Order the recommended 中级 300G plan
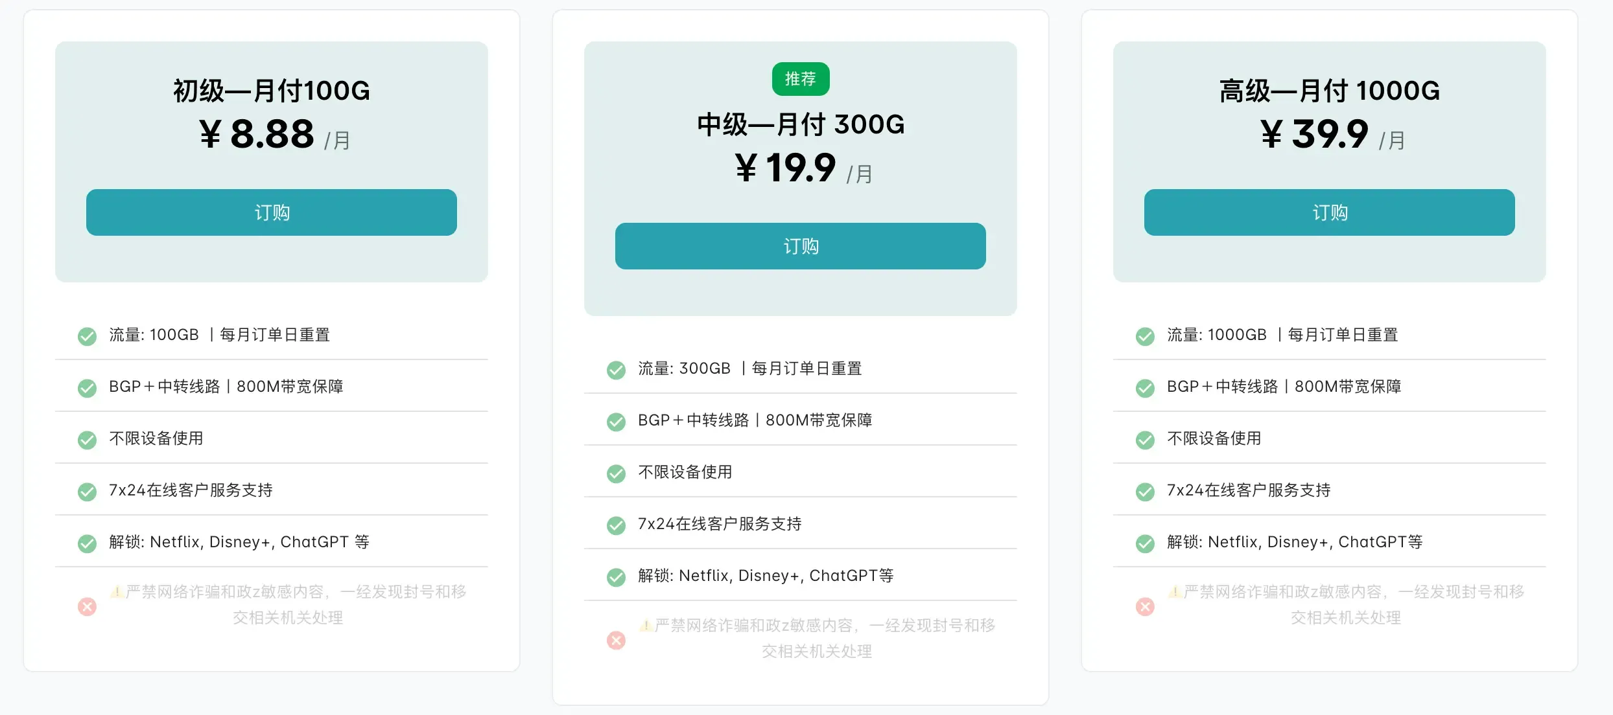Image resolution: width=1613 pixels, height=715 pixels. pyautogui.click(x=801, y=246)
